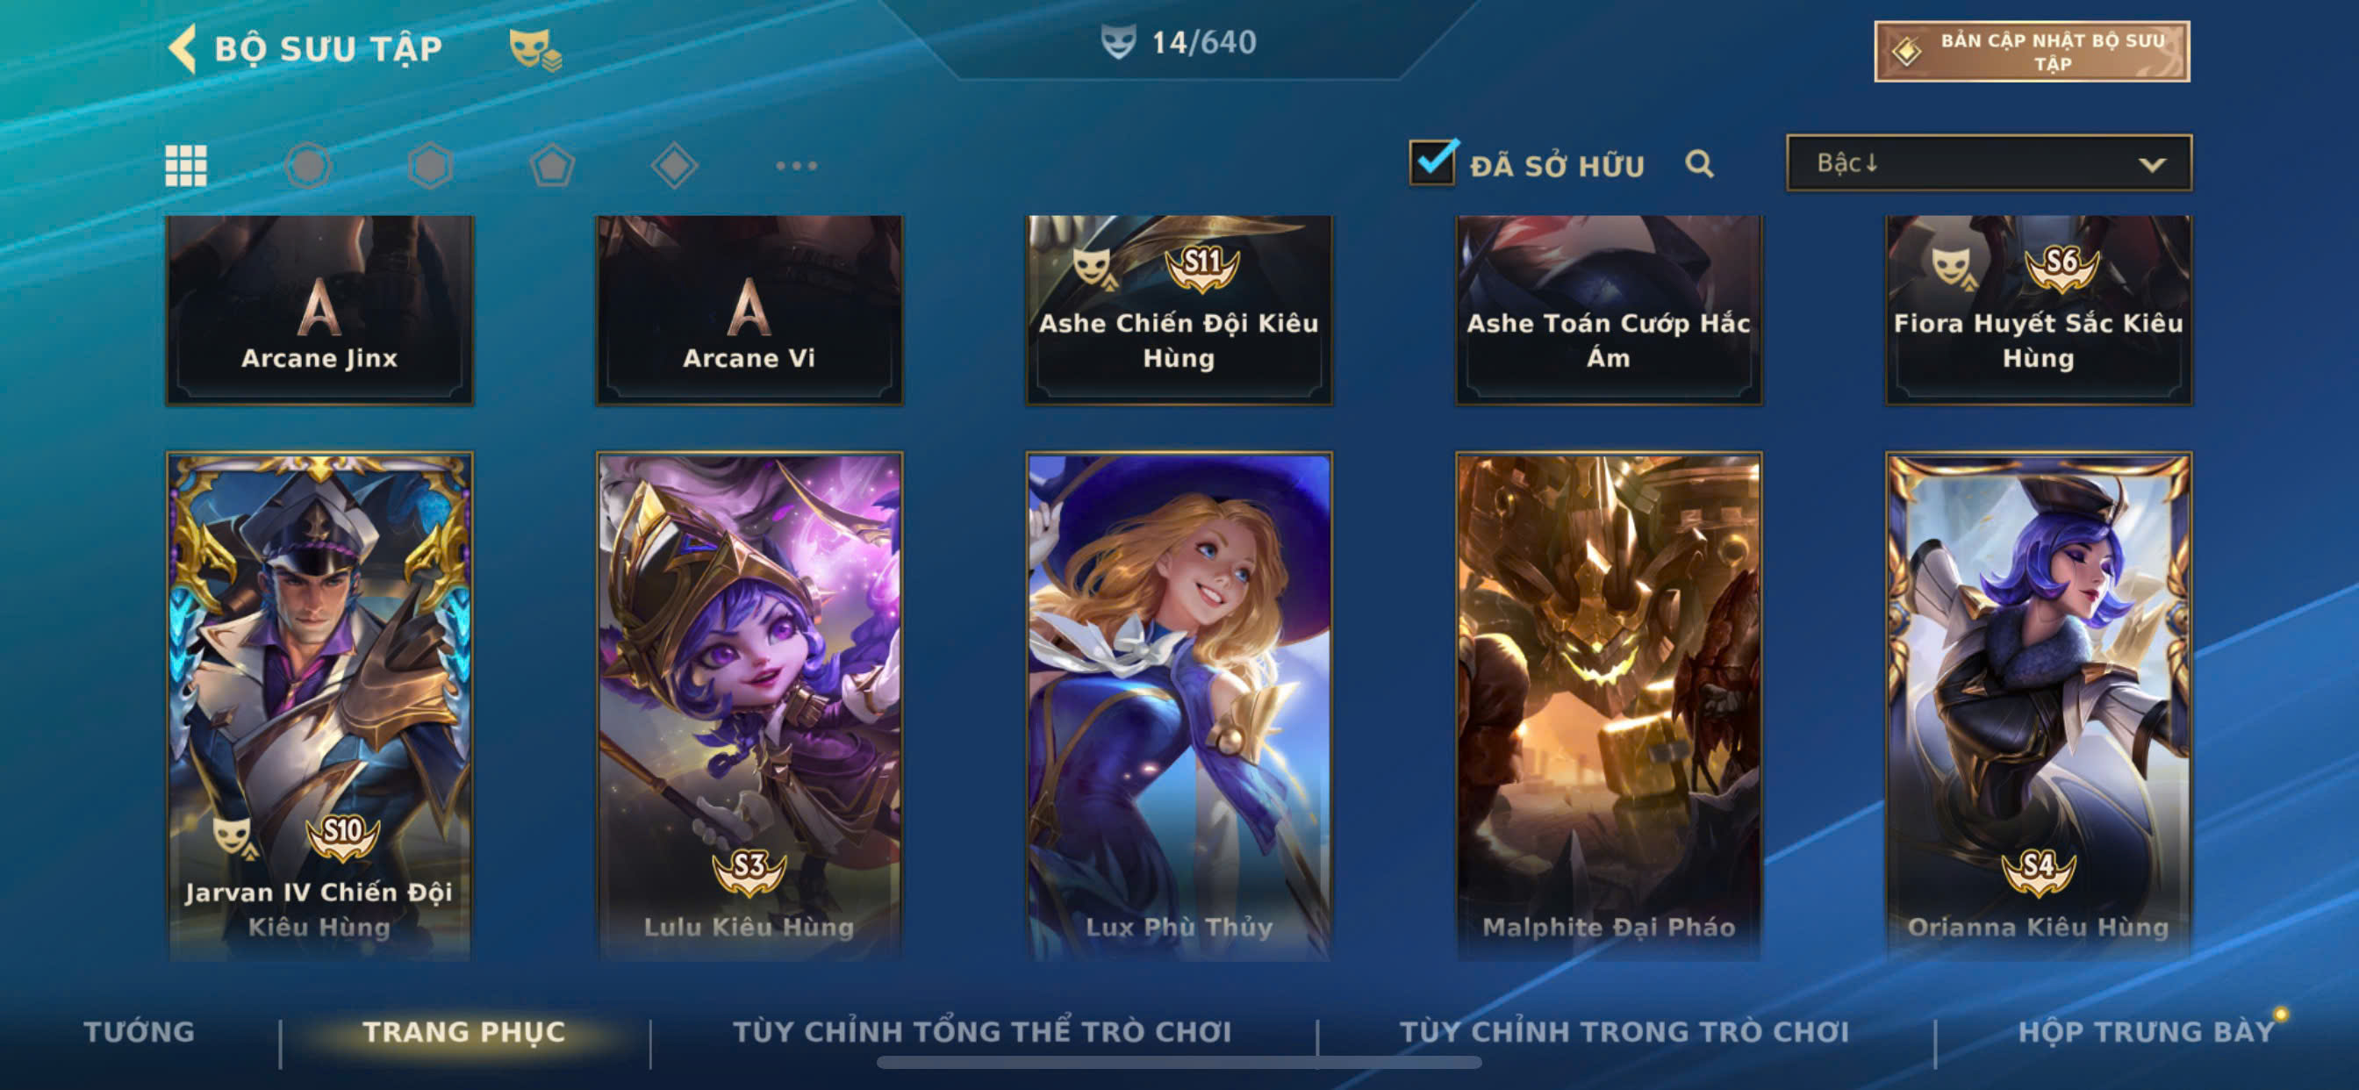Open the skin search magnifier
The width and height of the screenshot is (2359, 1090).
[1700, 164]
